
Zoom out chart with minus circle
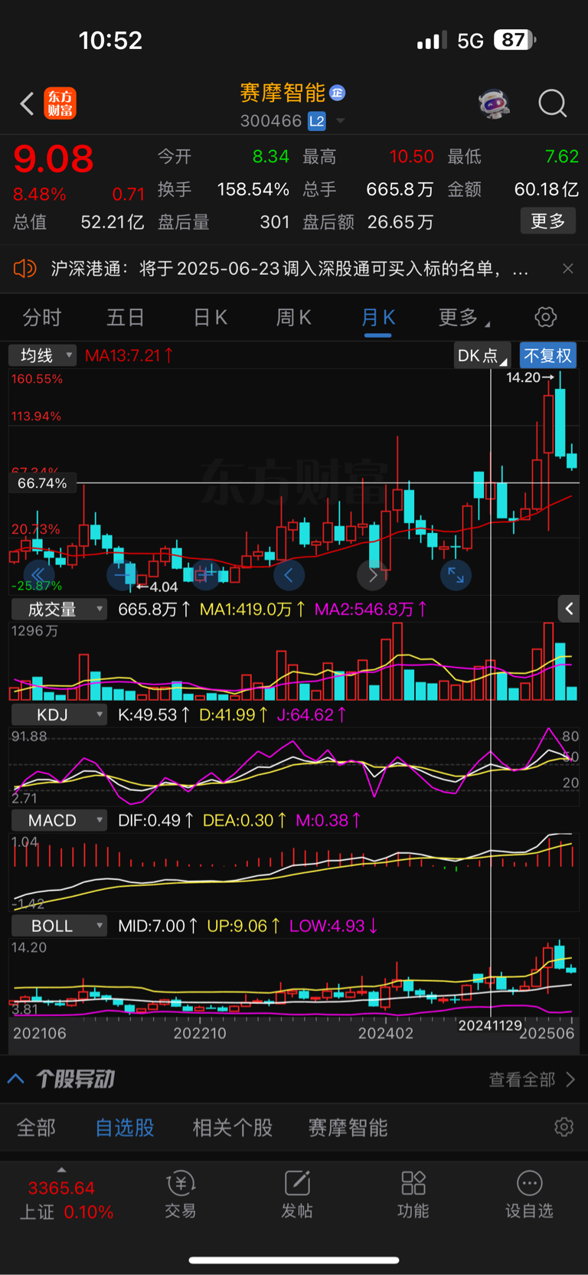122,574
